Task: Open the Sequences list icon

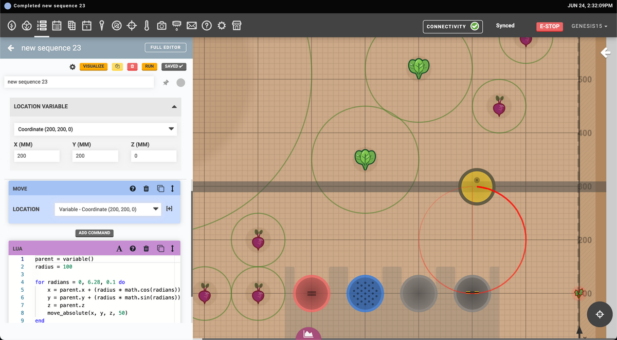Action: click(x=42, y=25)
